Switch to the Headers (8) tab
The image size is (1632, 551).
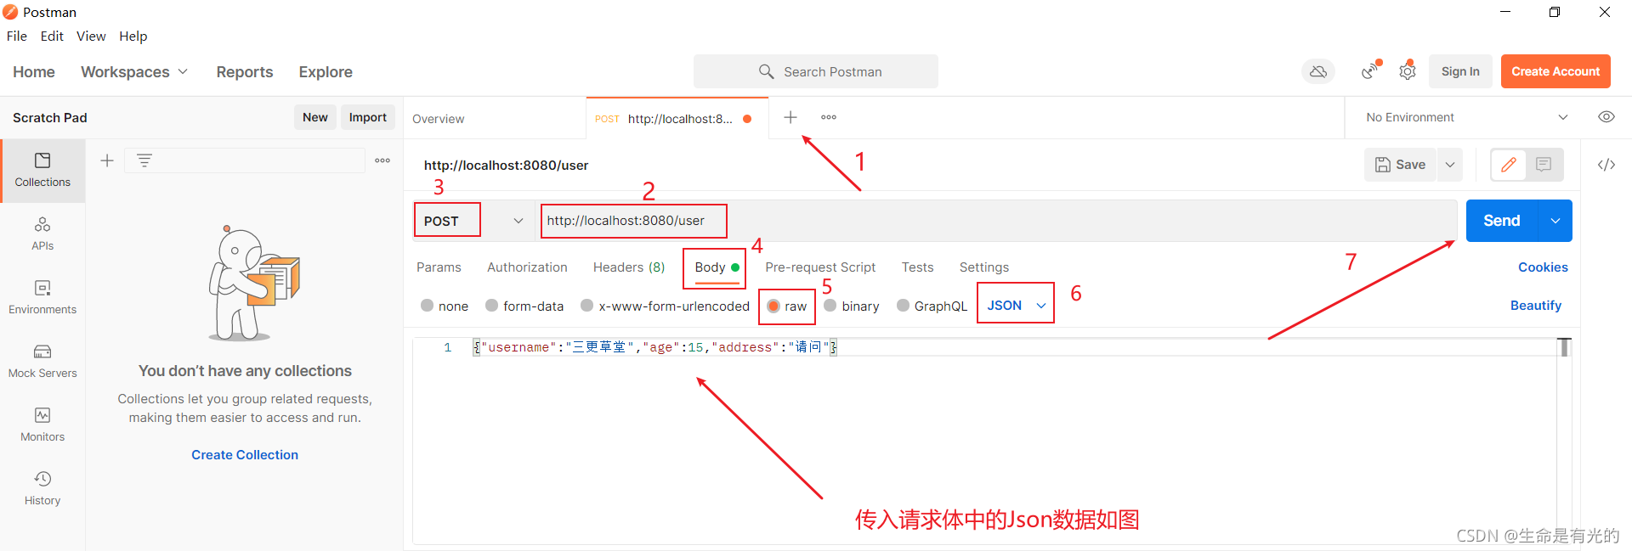(629, 267)
